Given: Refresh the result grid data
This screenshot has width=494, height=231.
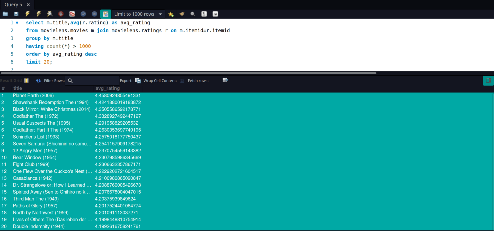Looking at the screenshot, I should pos(38,81).
